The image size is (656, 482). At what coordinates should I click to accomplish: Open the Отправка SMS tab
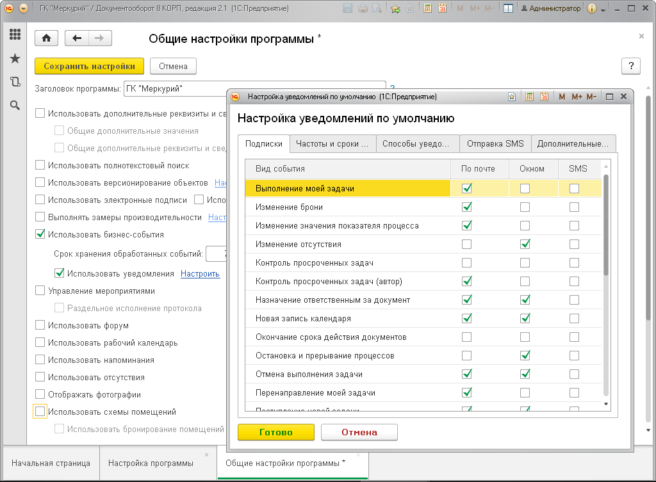(495, 144)
